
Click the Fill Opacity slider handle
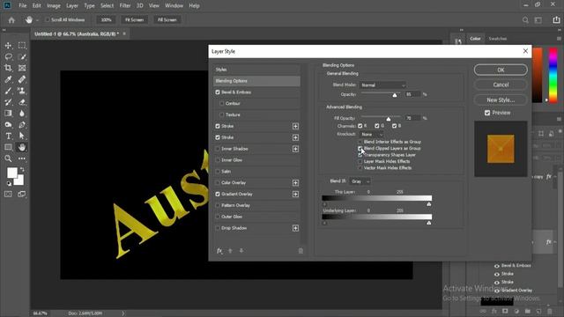(x=389, y=119)
